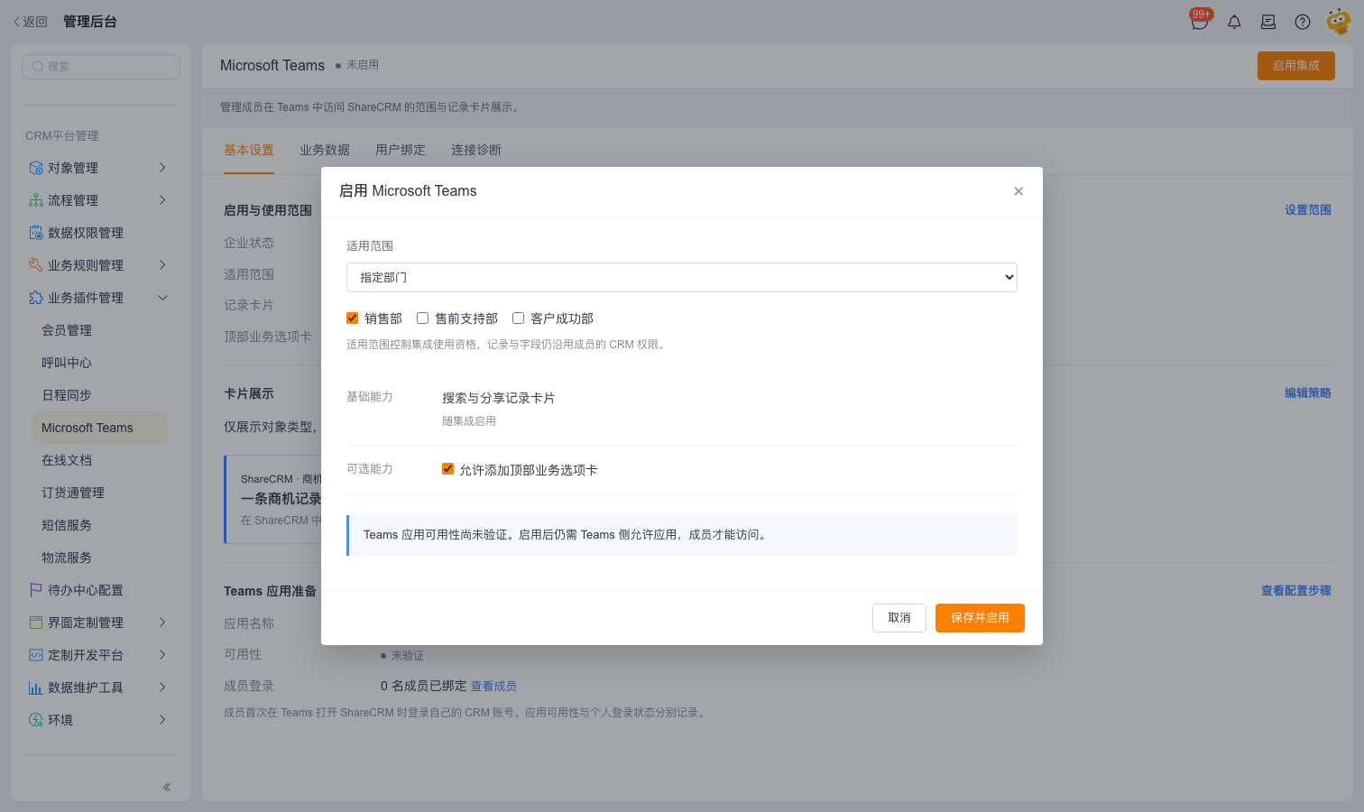Click the 查看配置步骤 link
1364x812 pixels.
(1296, 591)
